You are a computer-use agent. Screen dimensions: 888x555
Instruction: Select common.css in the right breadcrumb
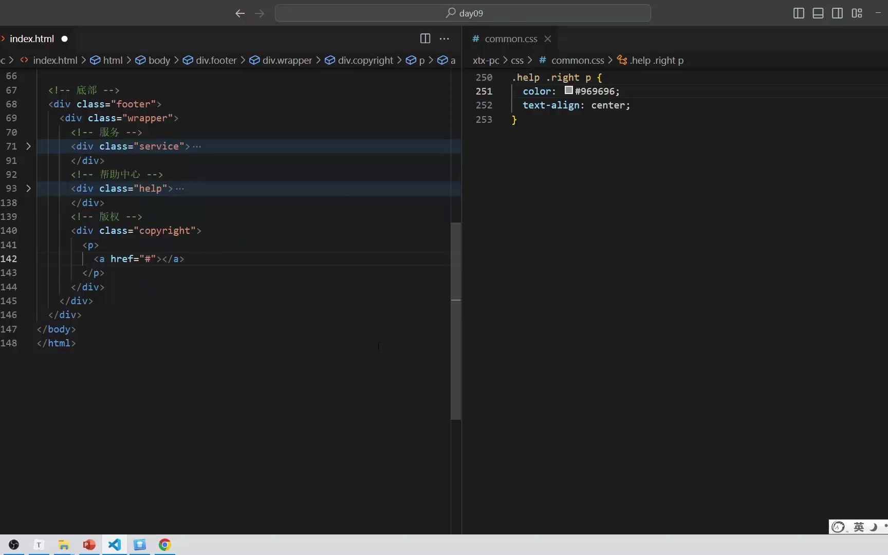point(578,60)
